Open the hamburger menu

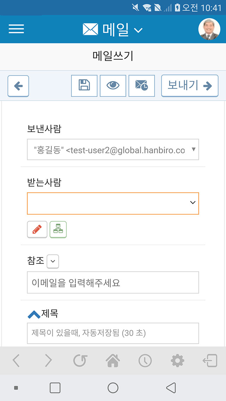click(16, 29)
